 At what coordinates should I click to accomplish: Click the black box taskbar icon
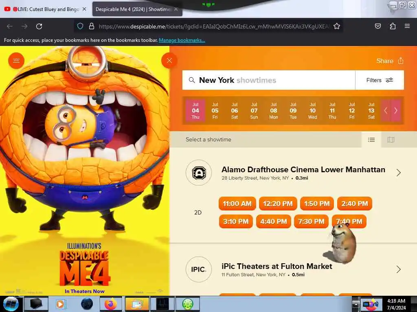[36, 304]
